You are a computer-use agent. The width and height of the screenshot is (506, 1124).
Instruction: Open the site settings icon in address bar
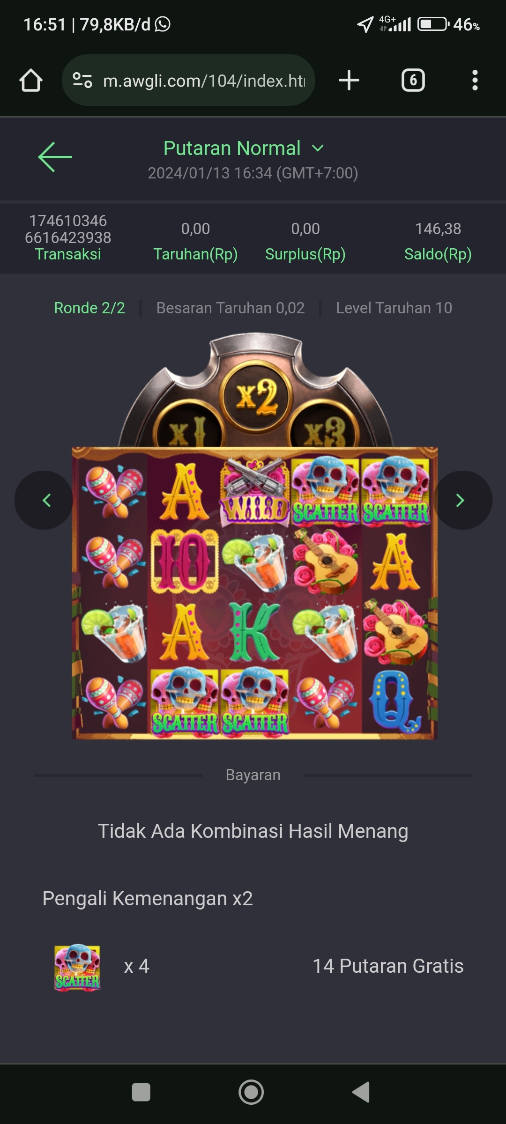pyautogui.click(x=82, y=80)
